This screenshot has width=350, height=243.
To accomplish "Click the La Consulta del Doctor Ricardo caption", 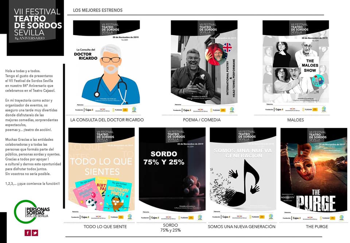I will coord(107,120).
